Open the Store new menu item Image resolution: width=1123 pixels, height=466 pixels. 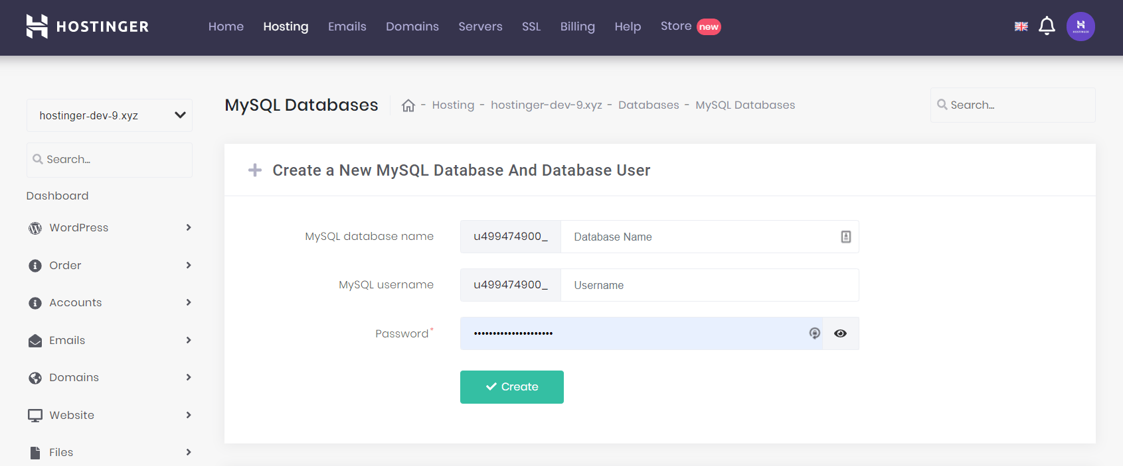[691, 27]
